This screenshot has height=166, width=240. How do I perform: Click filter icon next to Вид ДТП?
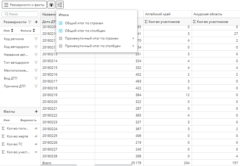(36, 78)
